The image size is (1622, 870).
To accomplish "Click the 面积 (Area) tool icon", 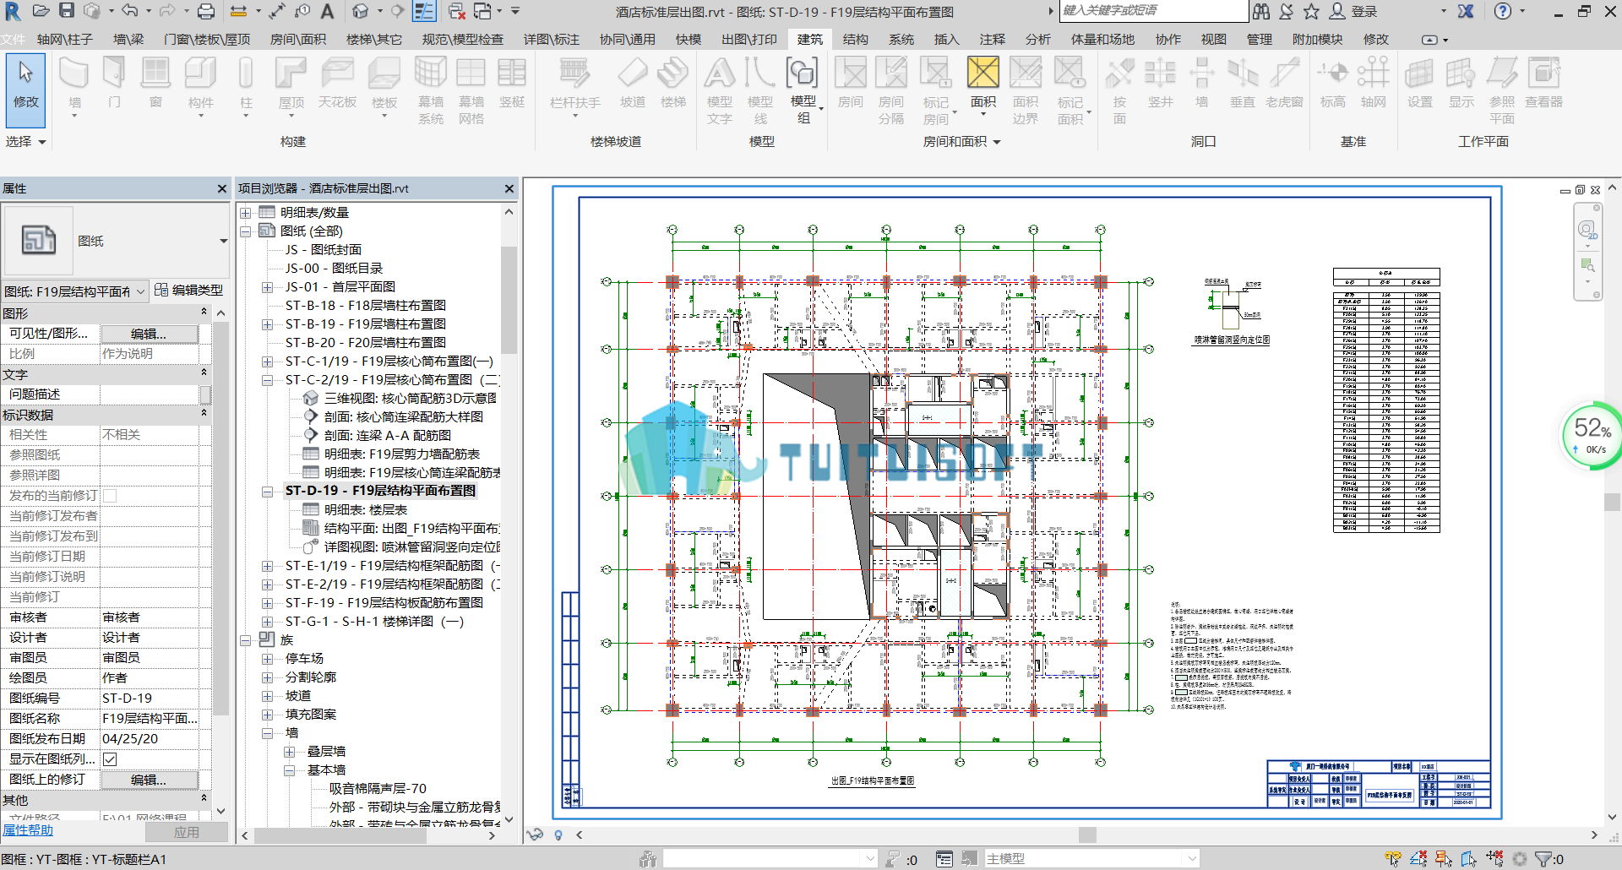I will (983, 74).
